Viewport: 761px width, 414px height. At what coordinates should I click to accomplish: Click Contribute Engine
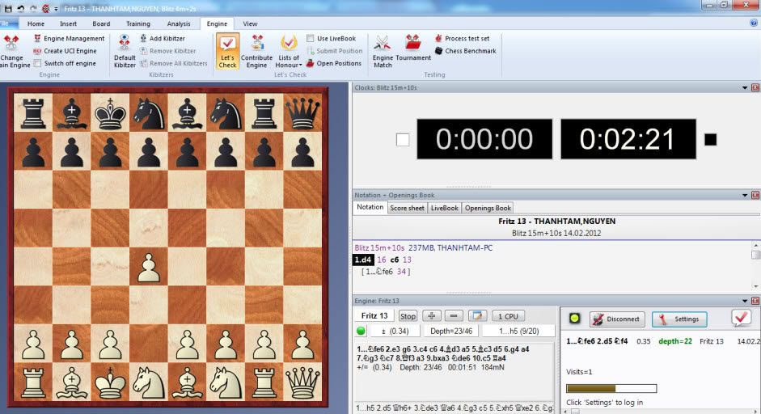click(x=256, y=52)
